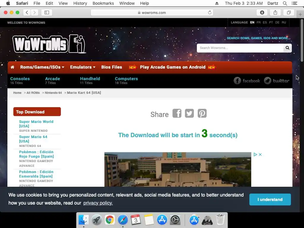Open the History menu
Viewport: 304px width, 228px height.
click(x=80, y=3)
